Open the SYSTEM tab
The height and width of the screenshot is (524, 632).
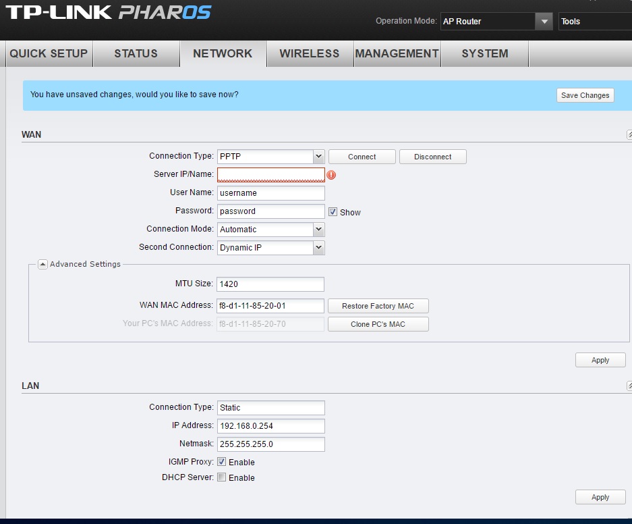coord(484,54)
